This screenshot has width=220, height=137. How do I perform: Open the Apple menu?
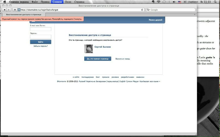(x=5, y=2)
